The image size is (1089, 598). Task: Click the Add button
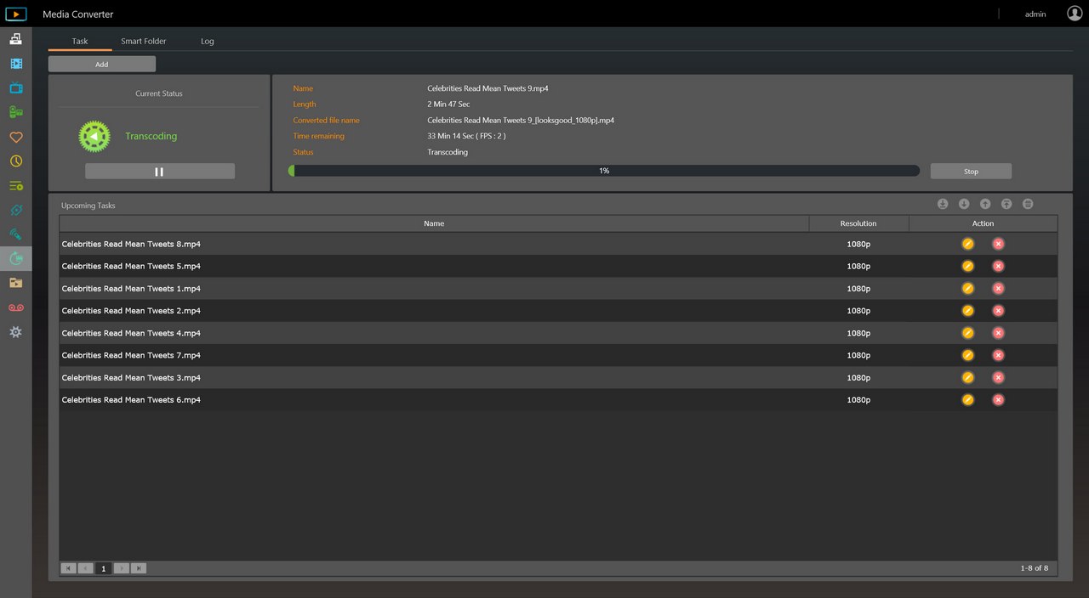click(x=102, y=64)
